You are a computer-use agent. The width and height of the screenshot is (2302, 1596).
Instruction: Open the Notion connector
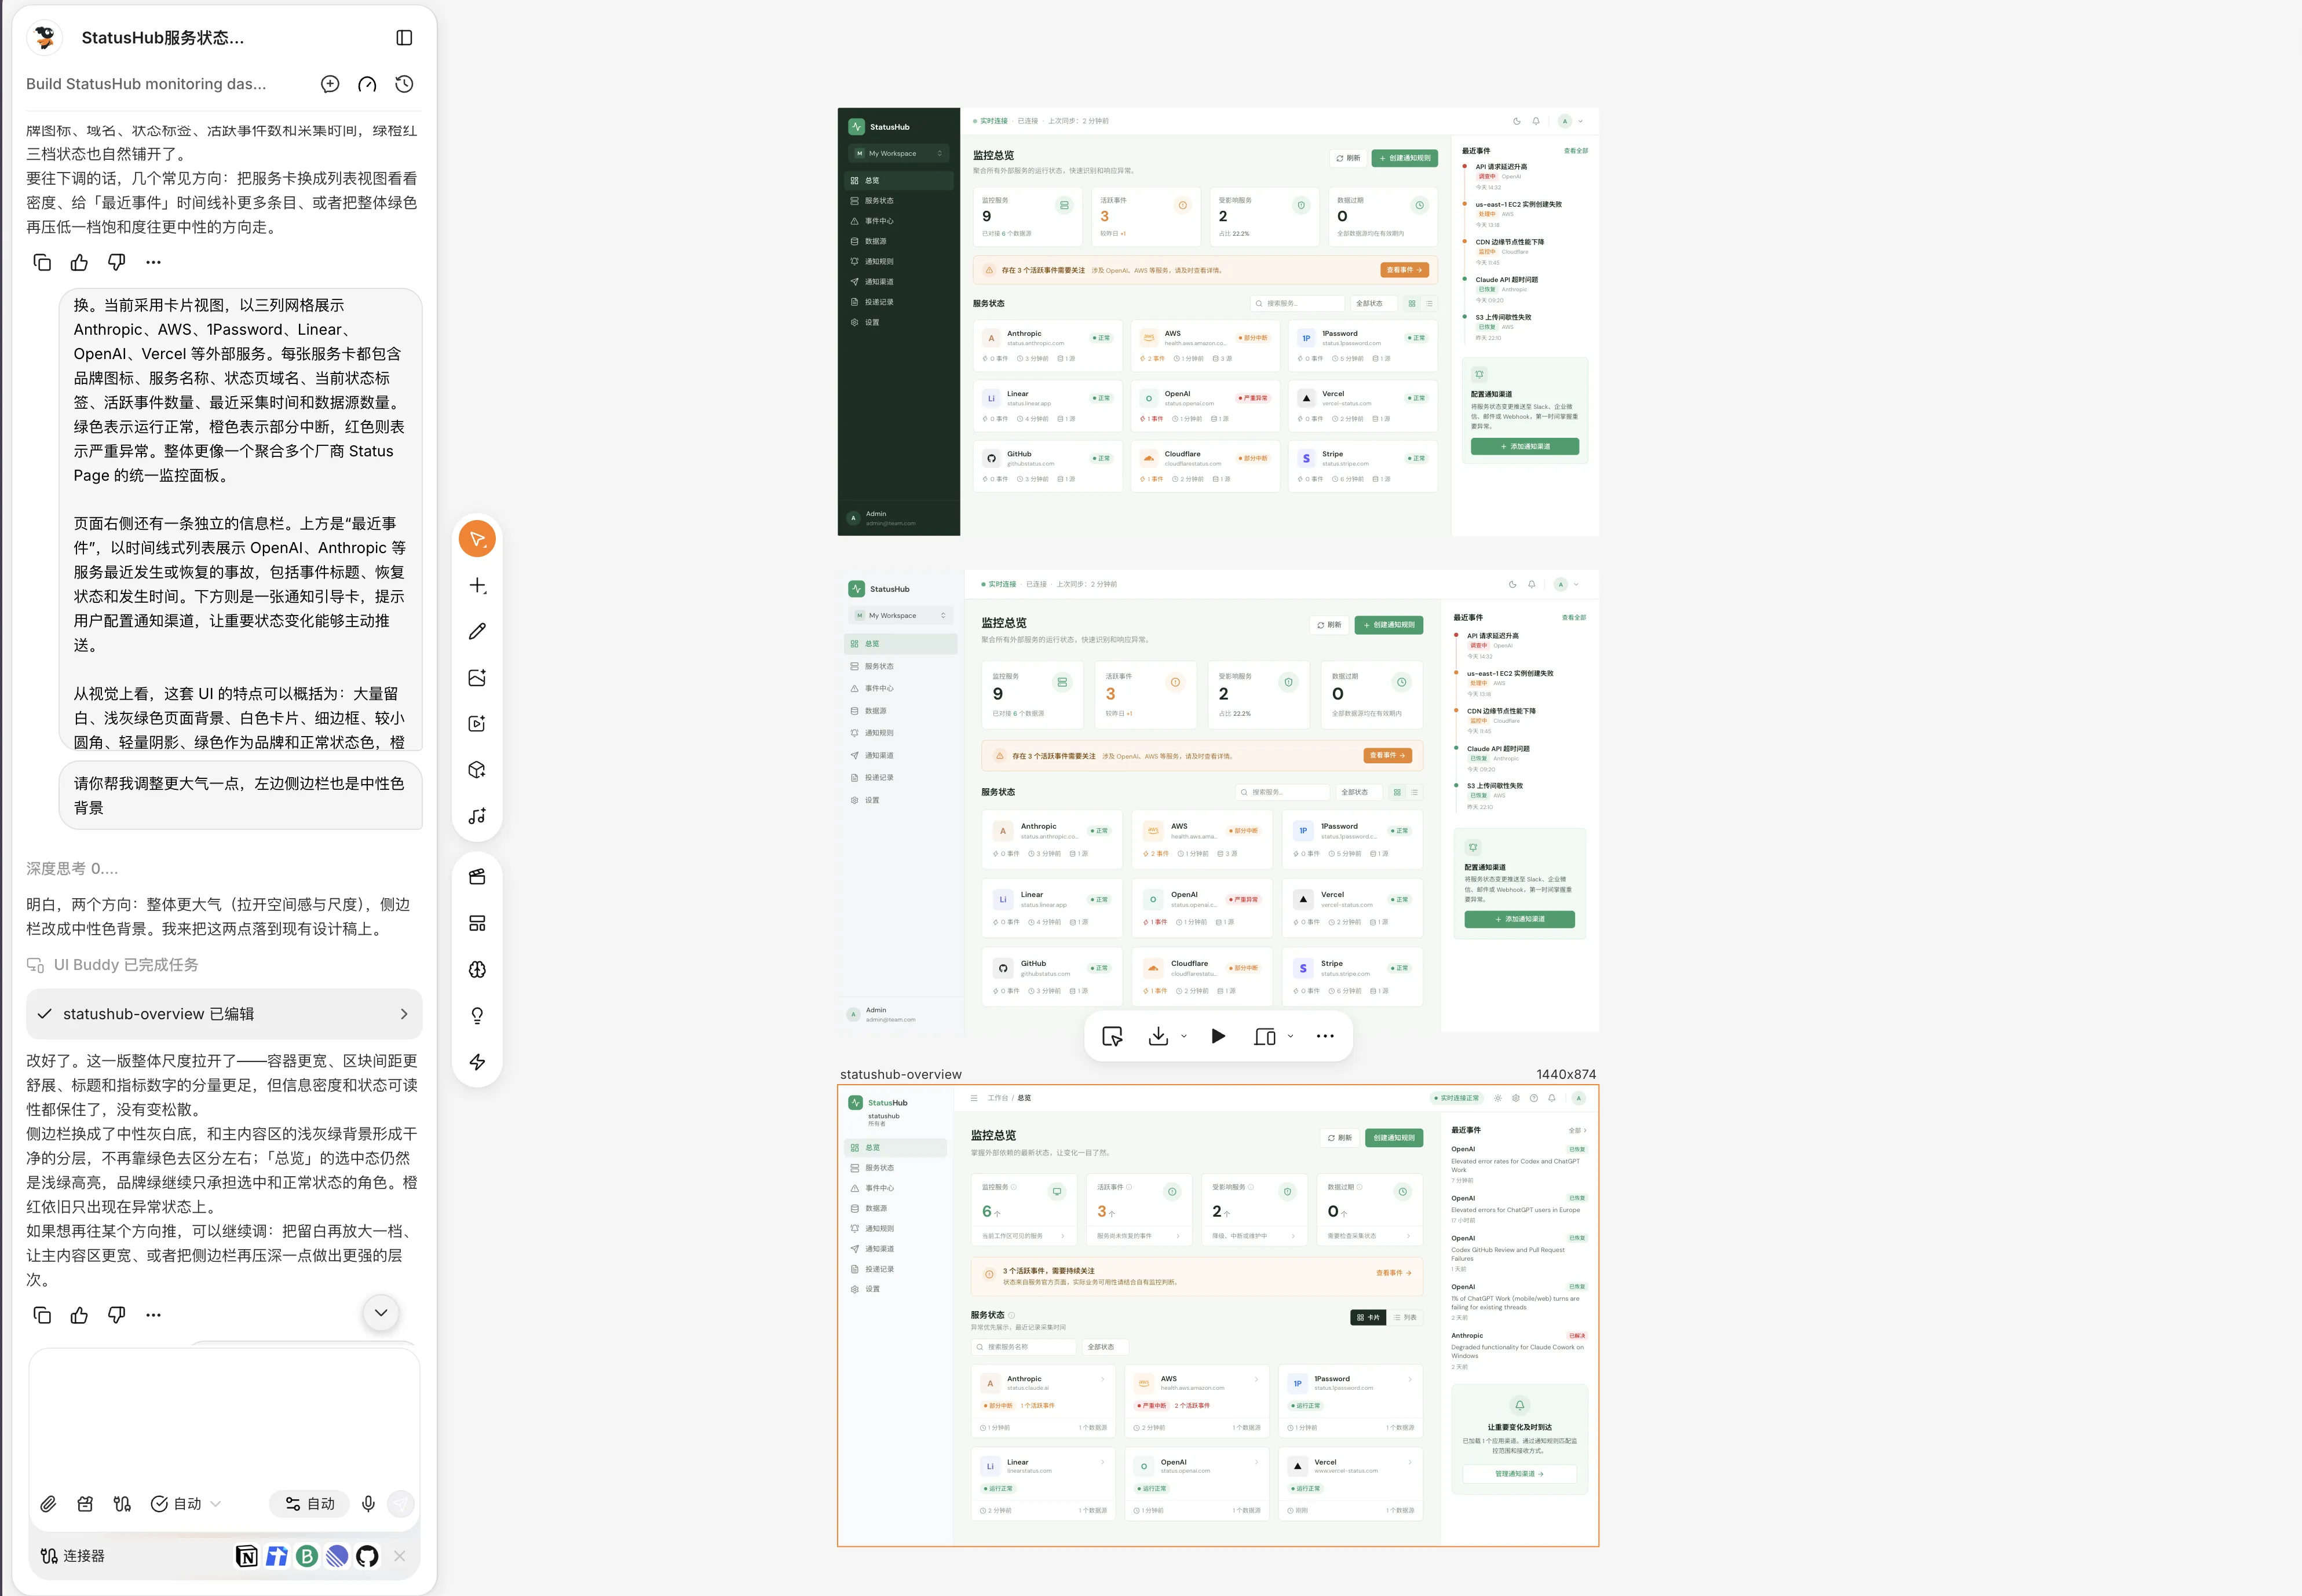246,1556
